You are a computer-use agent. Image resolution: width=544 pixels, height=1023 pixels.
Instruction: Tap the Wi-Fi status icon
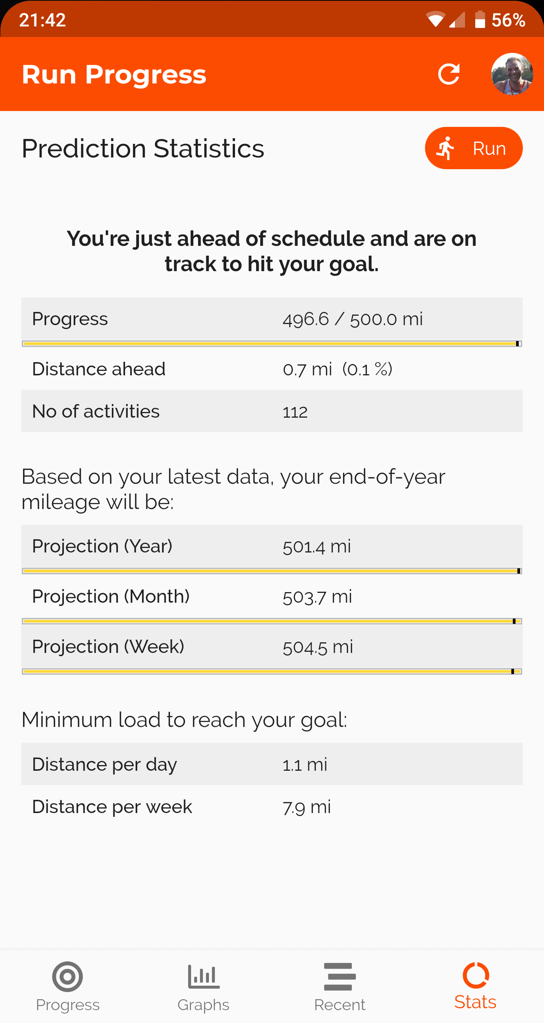click(435, 20)
